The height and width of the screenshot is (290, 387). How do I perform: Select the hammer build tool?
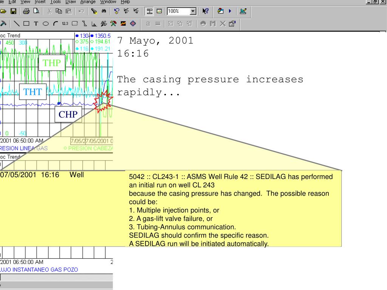(x=3, y=24)
